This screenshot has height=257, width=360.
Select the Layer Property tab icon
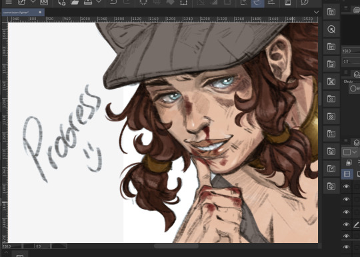[x=357, y=75]
